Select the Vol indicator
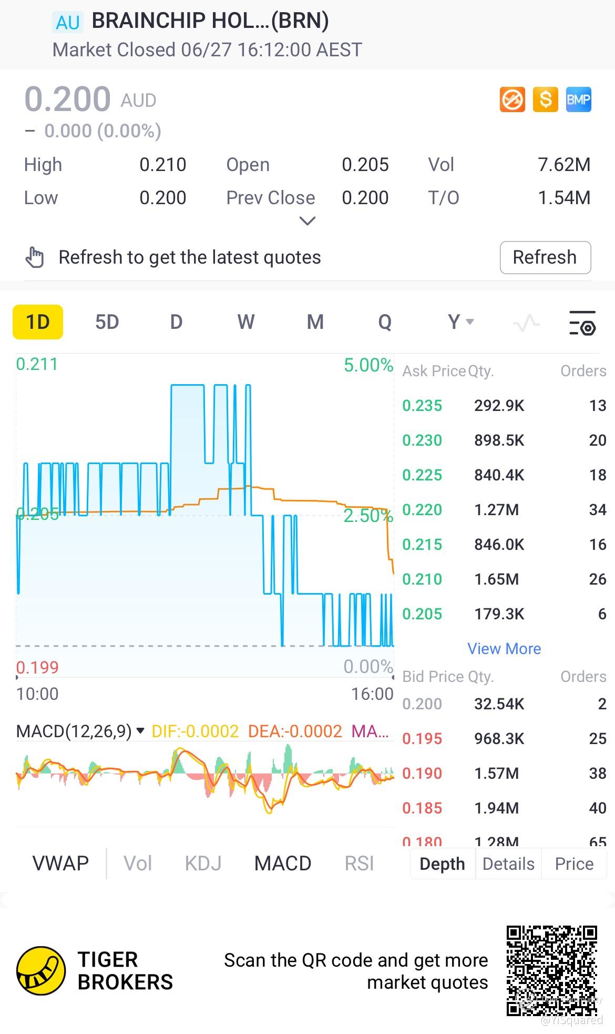 [x=138, y=864]
